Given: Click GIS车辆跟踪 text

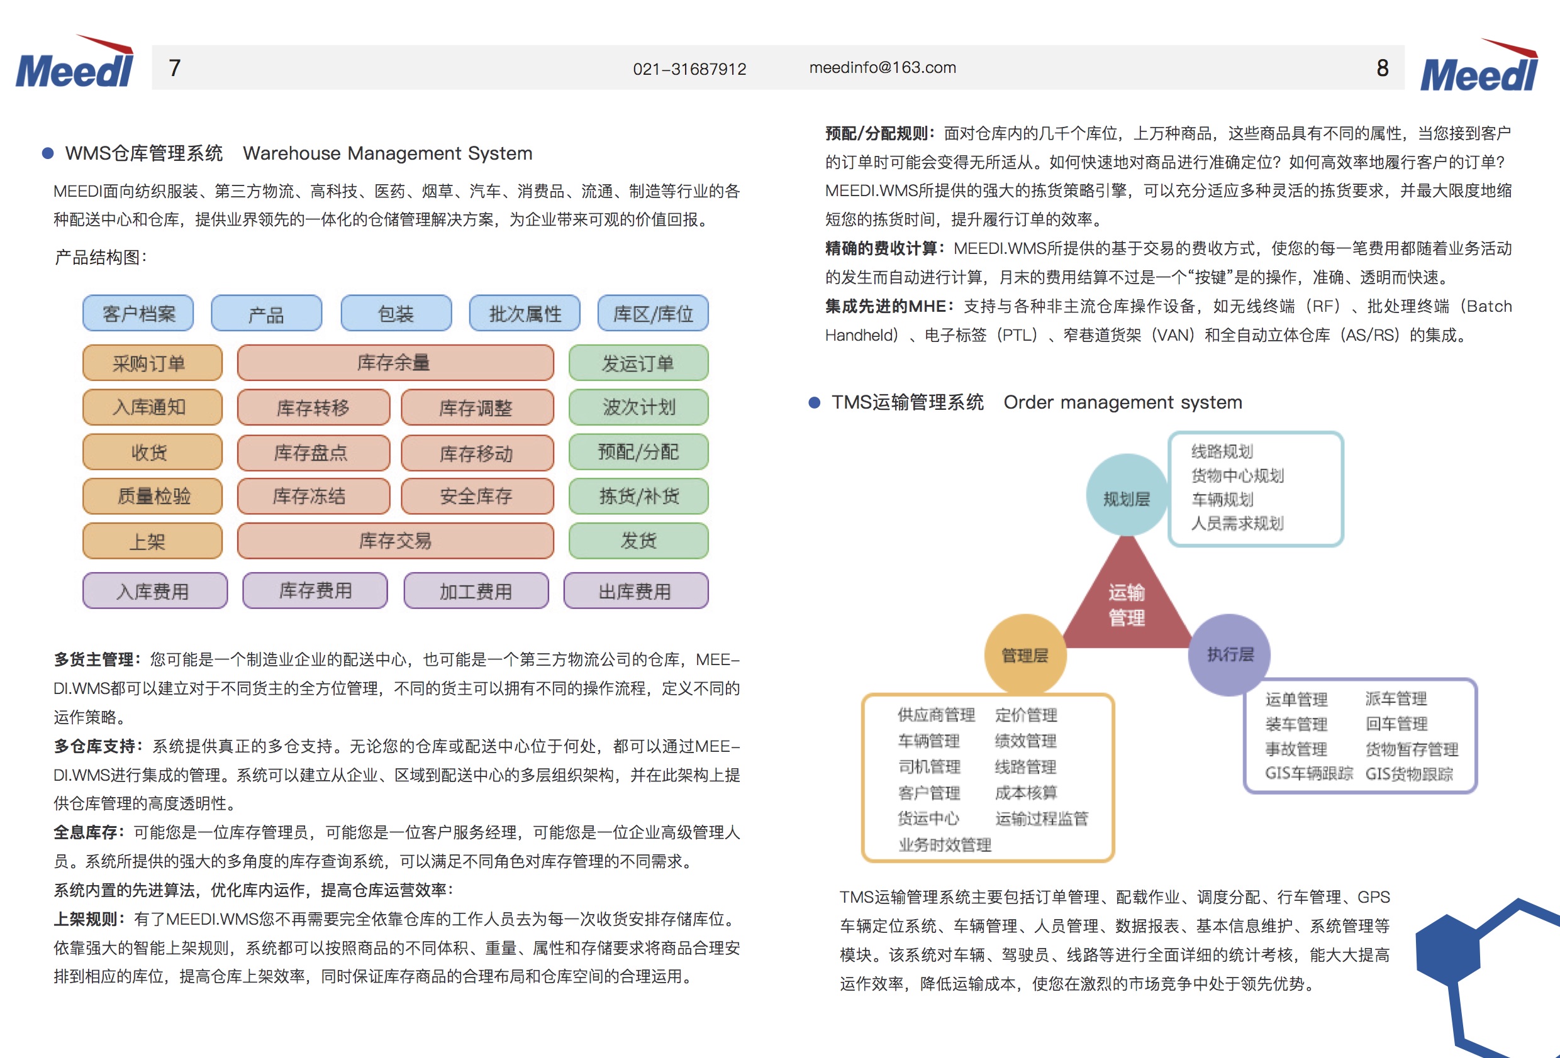Looking at the screenshot, I should 1309,774.
